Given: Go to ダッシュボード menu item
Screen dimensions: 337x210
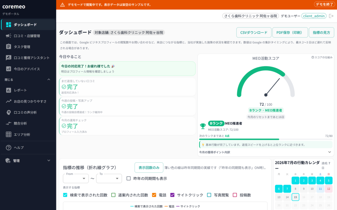Looking at the screenshot, I should click(28, 25).
